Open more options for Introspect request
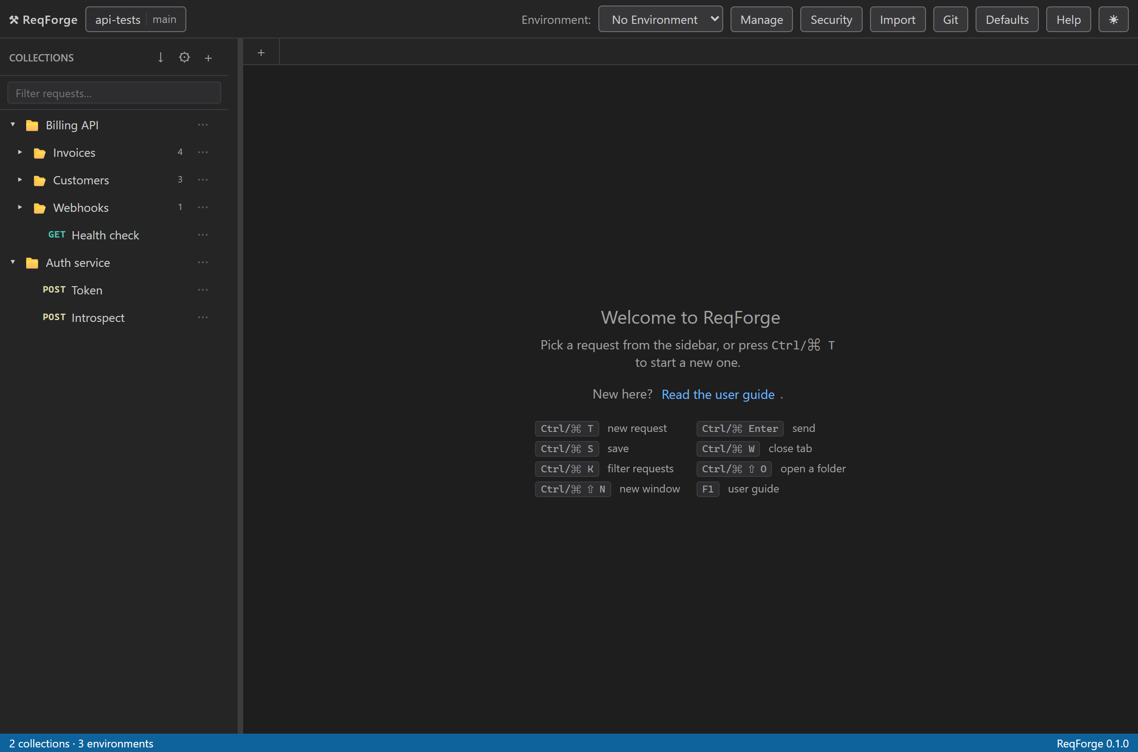Image resolution: width=1138 pixels, height=752 pixels. [203, 317]
